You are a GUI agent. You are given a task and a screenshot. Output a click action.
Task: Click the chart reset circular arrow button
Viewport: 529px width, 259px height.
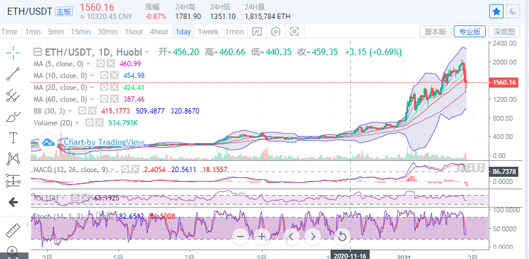pyautogui.click(x=341, y=237)
